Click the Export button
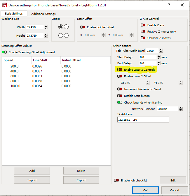 pos(81,180)
